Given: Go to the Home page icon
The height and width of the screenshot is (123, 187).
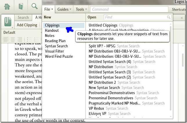Looking at the screenshot, I should tap(7, 6).
